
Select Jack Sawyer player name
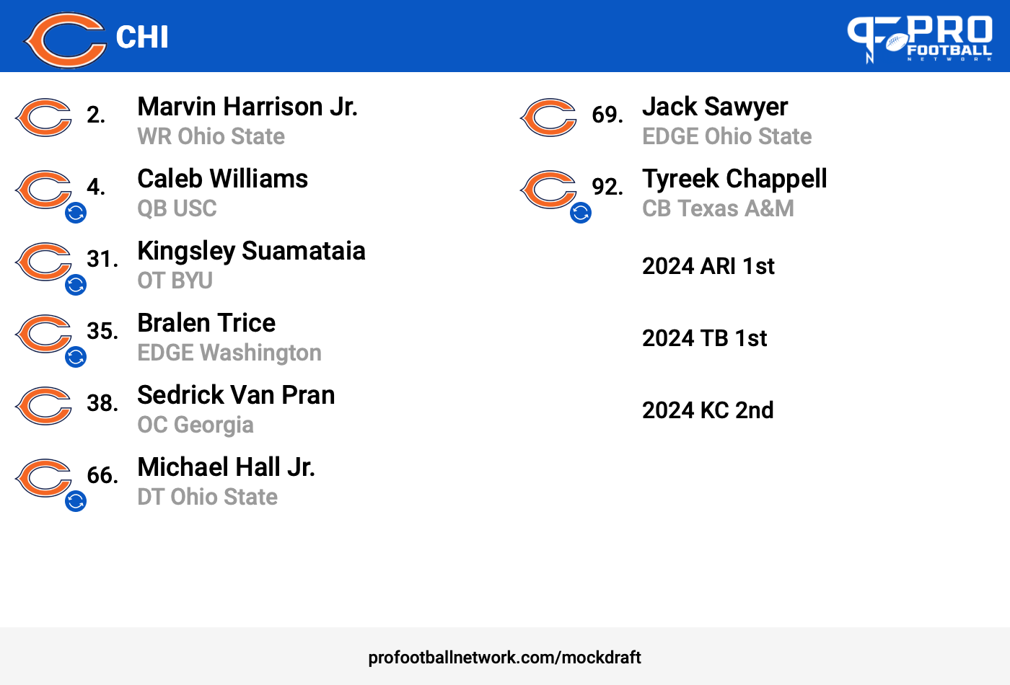(x=715, y=107)
